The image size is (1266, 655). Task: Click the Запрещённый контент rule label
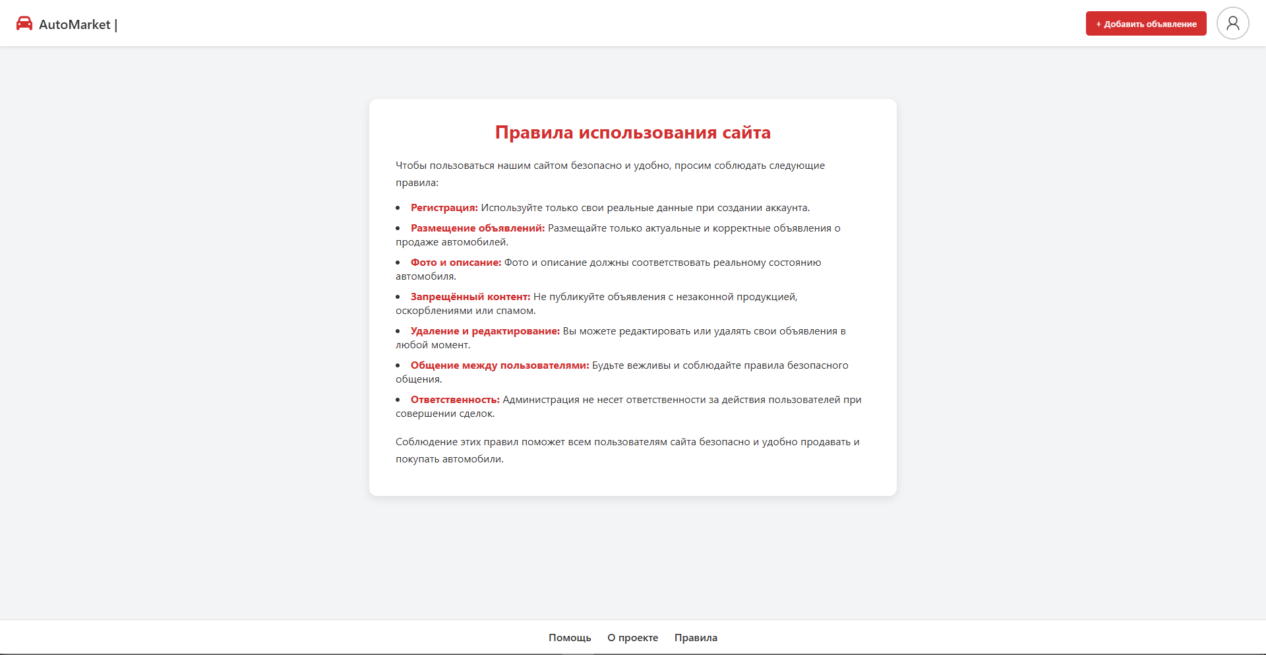pos(470,297)
